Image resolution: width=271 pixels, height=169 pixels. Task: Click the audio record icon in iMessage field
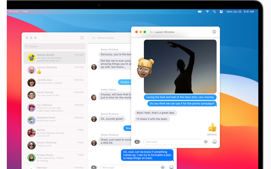pyautogui.click(x=206, y=142)
